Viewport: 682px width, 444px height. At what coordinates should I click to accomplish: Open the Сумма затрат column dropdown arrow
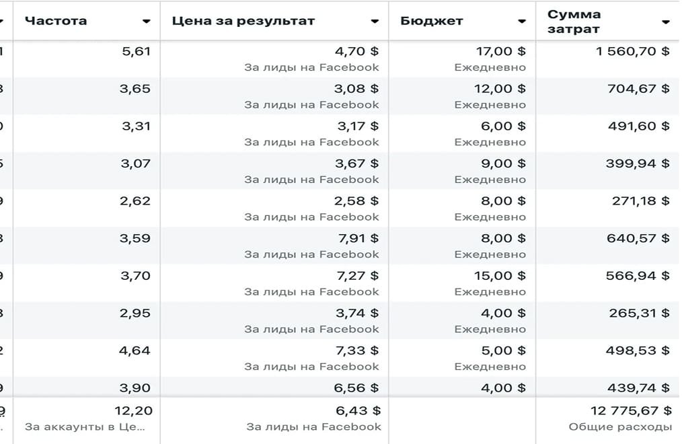pos(665,22)
